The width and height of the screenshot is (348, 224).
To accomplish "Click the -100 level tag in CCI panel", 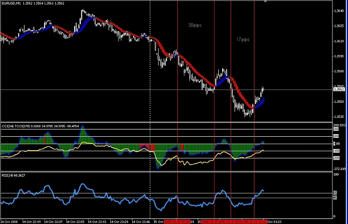I will [x=336, y=151].
